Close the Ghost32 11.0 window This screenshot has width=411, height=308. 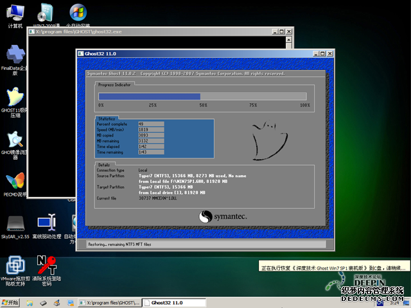[x=329, y=54]
